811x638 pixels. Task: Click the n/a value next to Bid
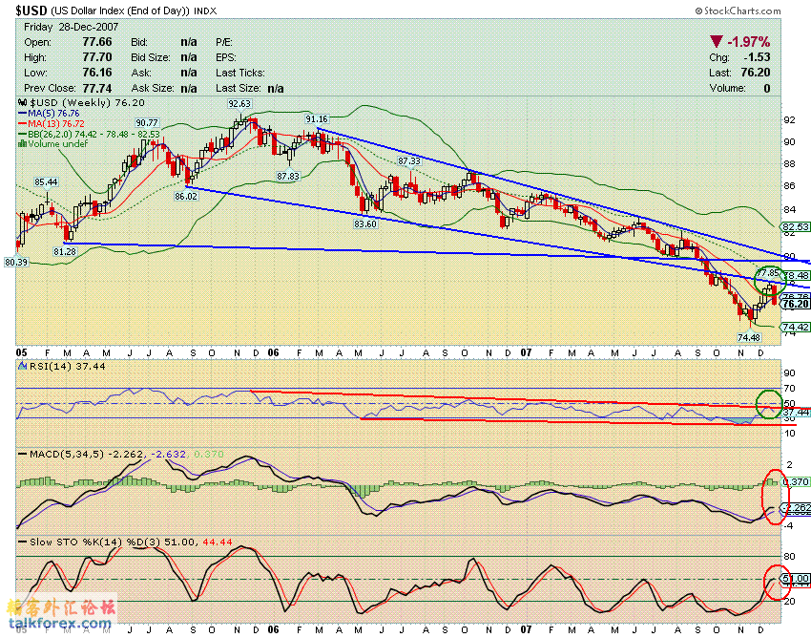189,42
